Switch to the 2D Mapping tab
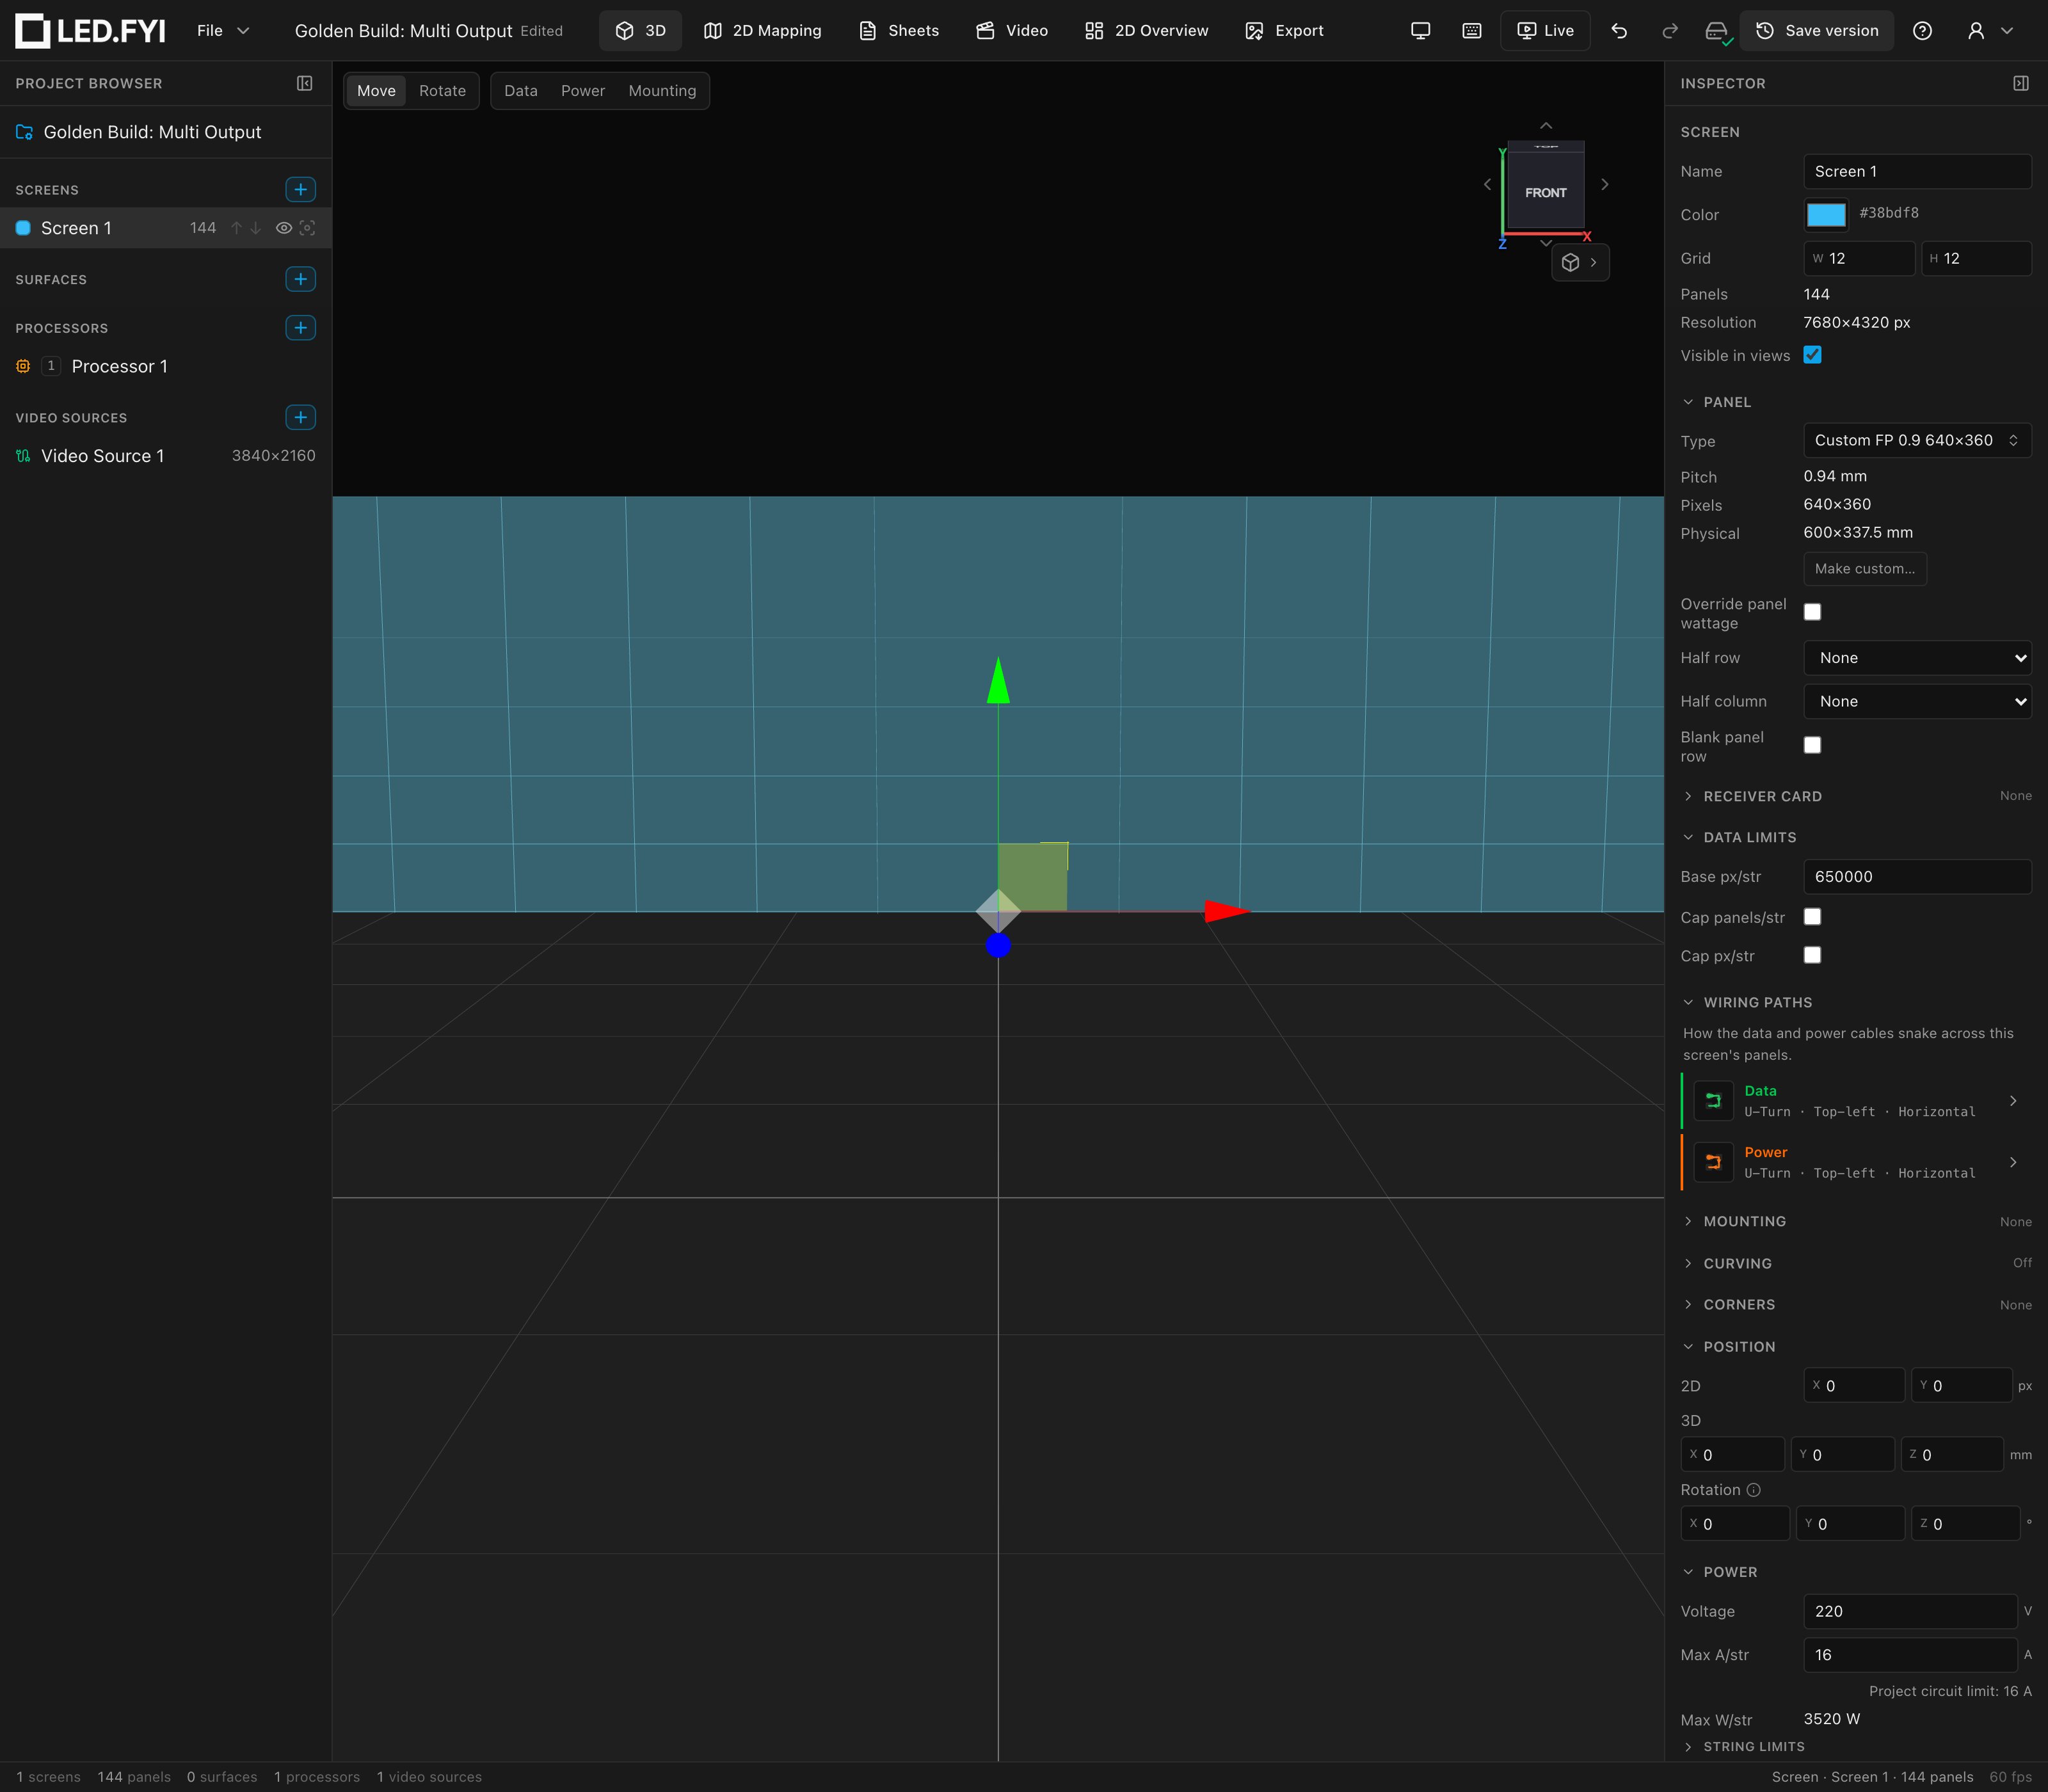The width and height of the screenshot is (2048, 1792). click(x=762, y=31)
